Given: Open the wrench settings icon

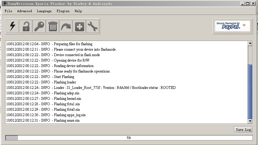Looking at the screenshot, I should point(93,26).
